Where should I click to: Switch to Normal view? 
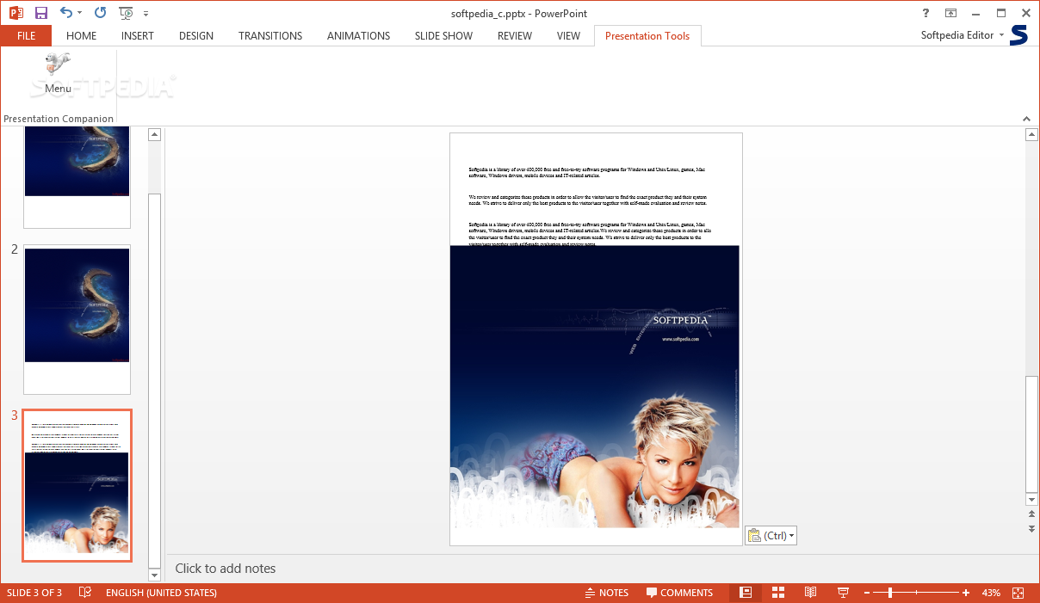point(746,593)
